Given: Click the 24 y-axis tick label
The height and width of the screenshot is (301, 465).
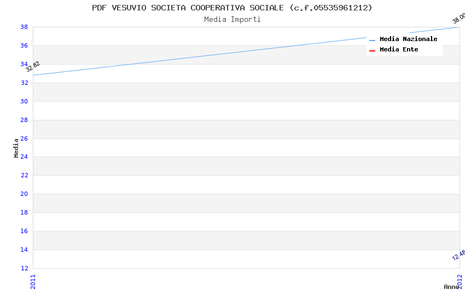Looking at the screenshot, I should tap(24, 157).
